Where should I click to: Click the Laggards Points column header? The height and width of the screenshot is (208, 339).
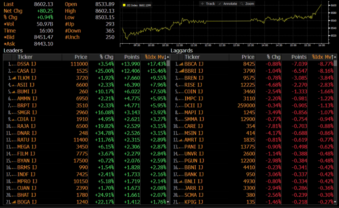294,57
